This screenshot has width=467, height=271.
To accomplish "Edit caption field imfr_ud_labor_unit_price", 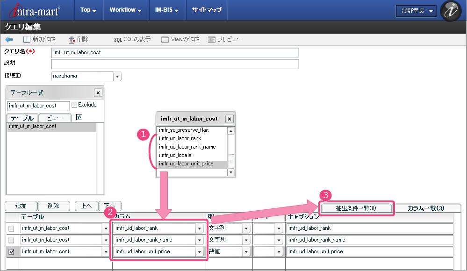I will click(x=370, y=252).
